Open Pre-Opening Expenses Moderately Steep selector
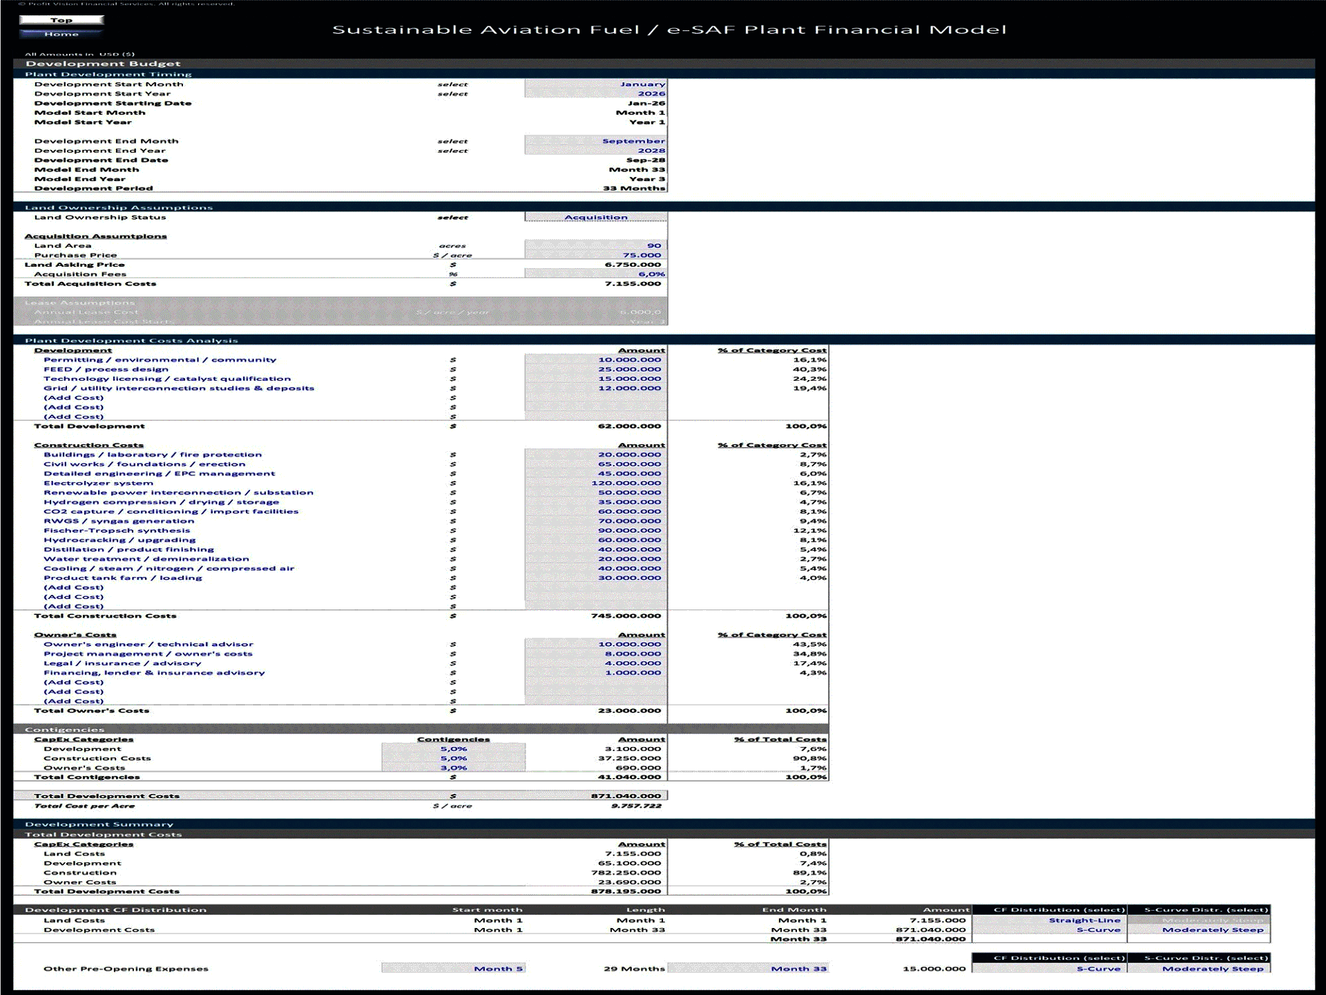Viewport: 1326px width, 995px height. click(x=1199, y=969)
